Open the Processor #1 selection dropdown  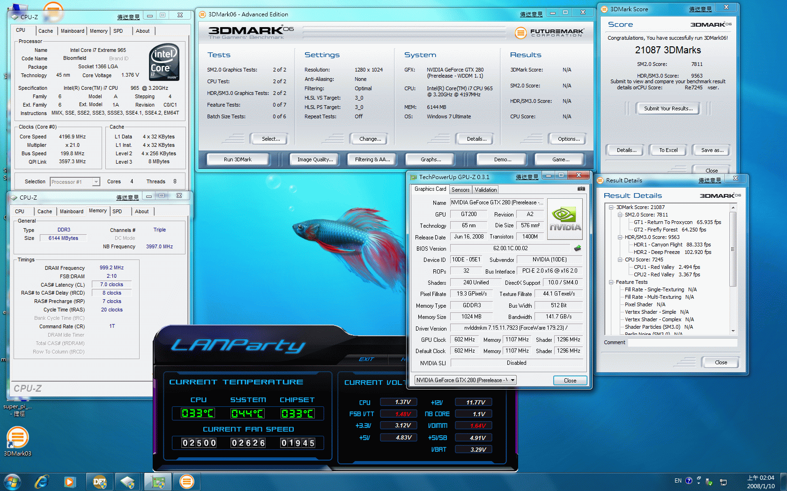point(96,182)
